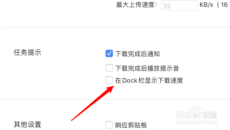Click the 最大上传速度 input field showing 25
Viewport: 230px width, 130px height.
tap(179, 6)
